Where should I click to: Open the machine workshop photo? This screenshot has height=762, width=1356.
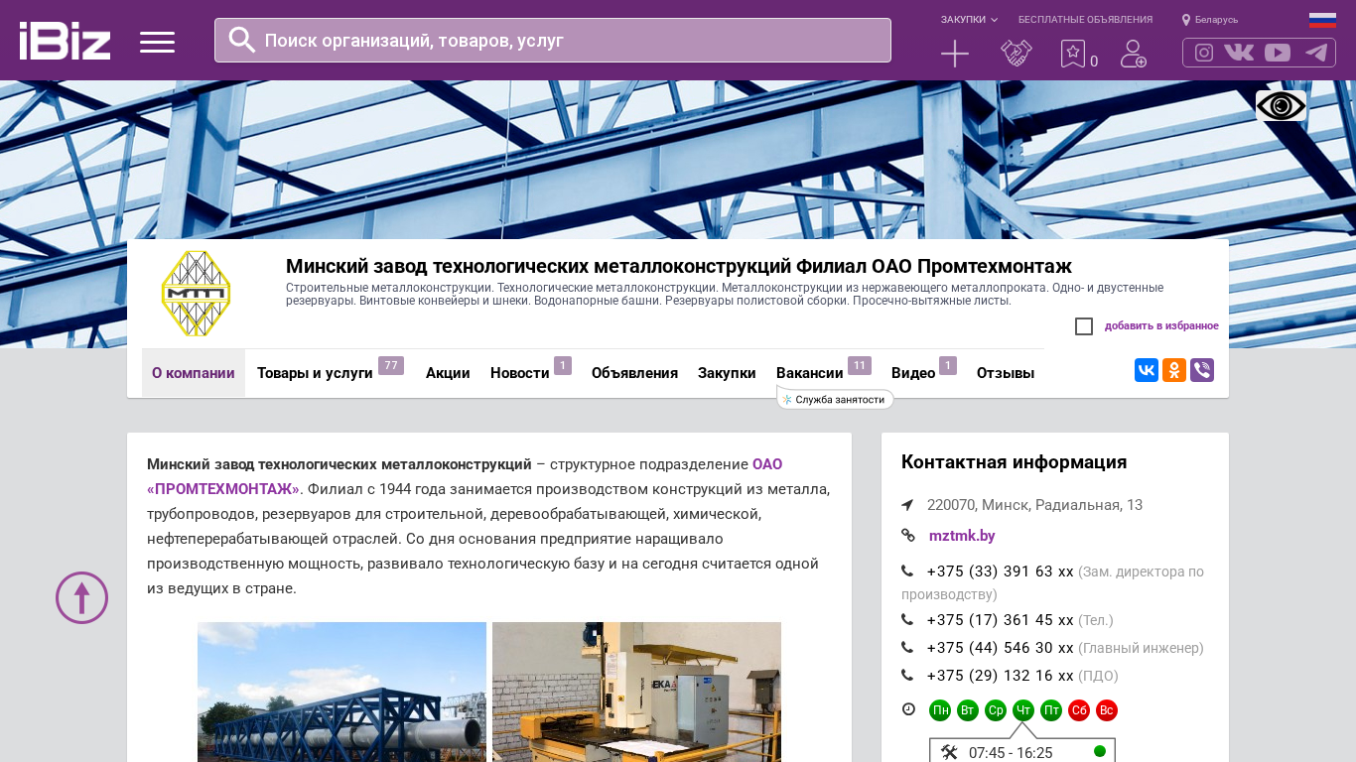tap(636, 692)
